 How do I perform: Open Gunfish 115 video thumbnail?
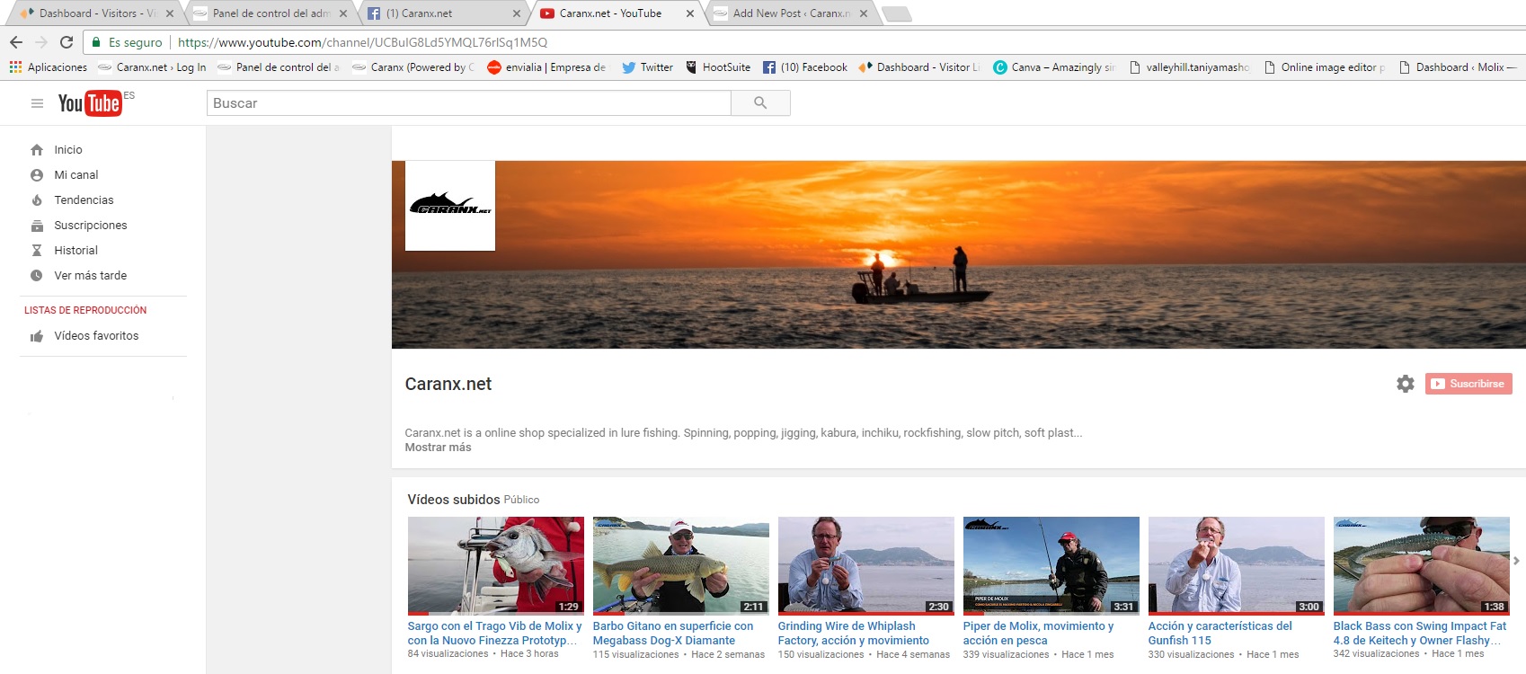[1237, 565]
